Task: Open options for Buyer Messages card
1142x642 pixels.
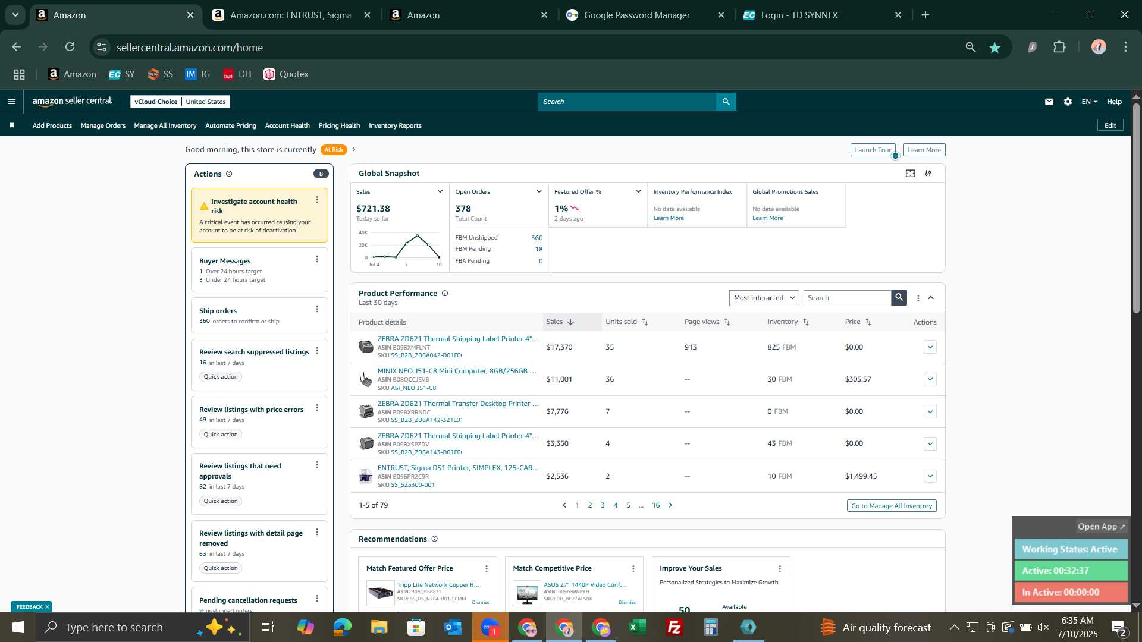Action: tap(317, 259)
